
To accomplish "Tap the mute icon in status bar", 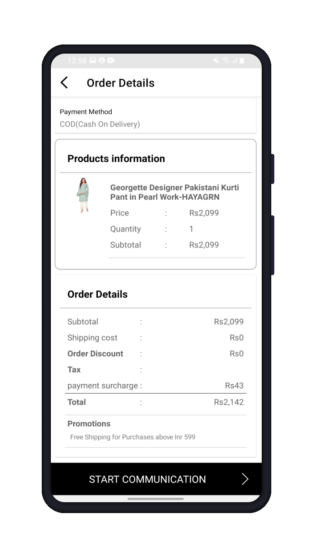I will 216,61.
